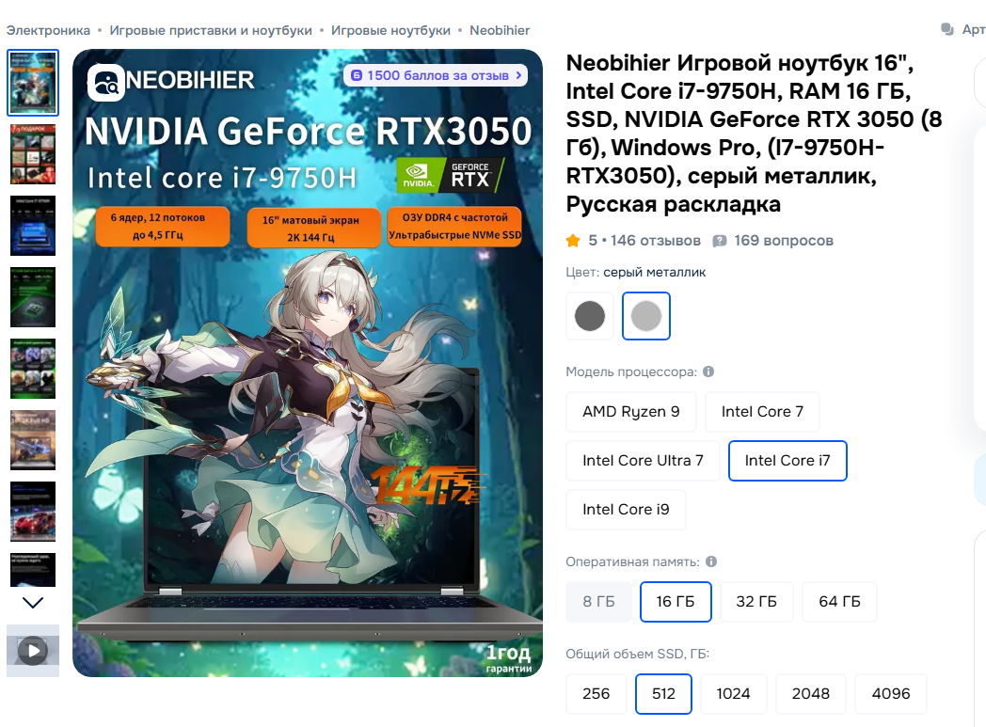Image resolution: width=986 pixels, height=727 pixels.
Task: Click the yellow rating star icon
Action: [x=573, y=241]
